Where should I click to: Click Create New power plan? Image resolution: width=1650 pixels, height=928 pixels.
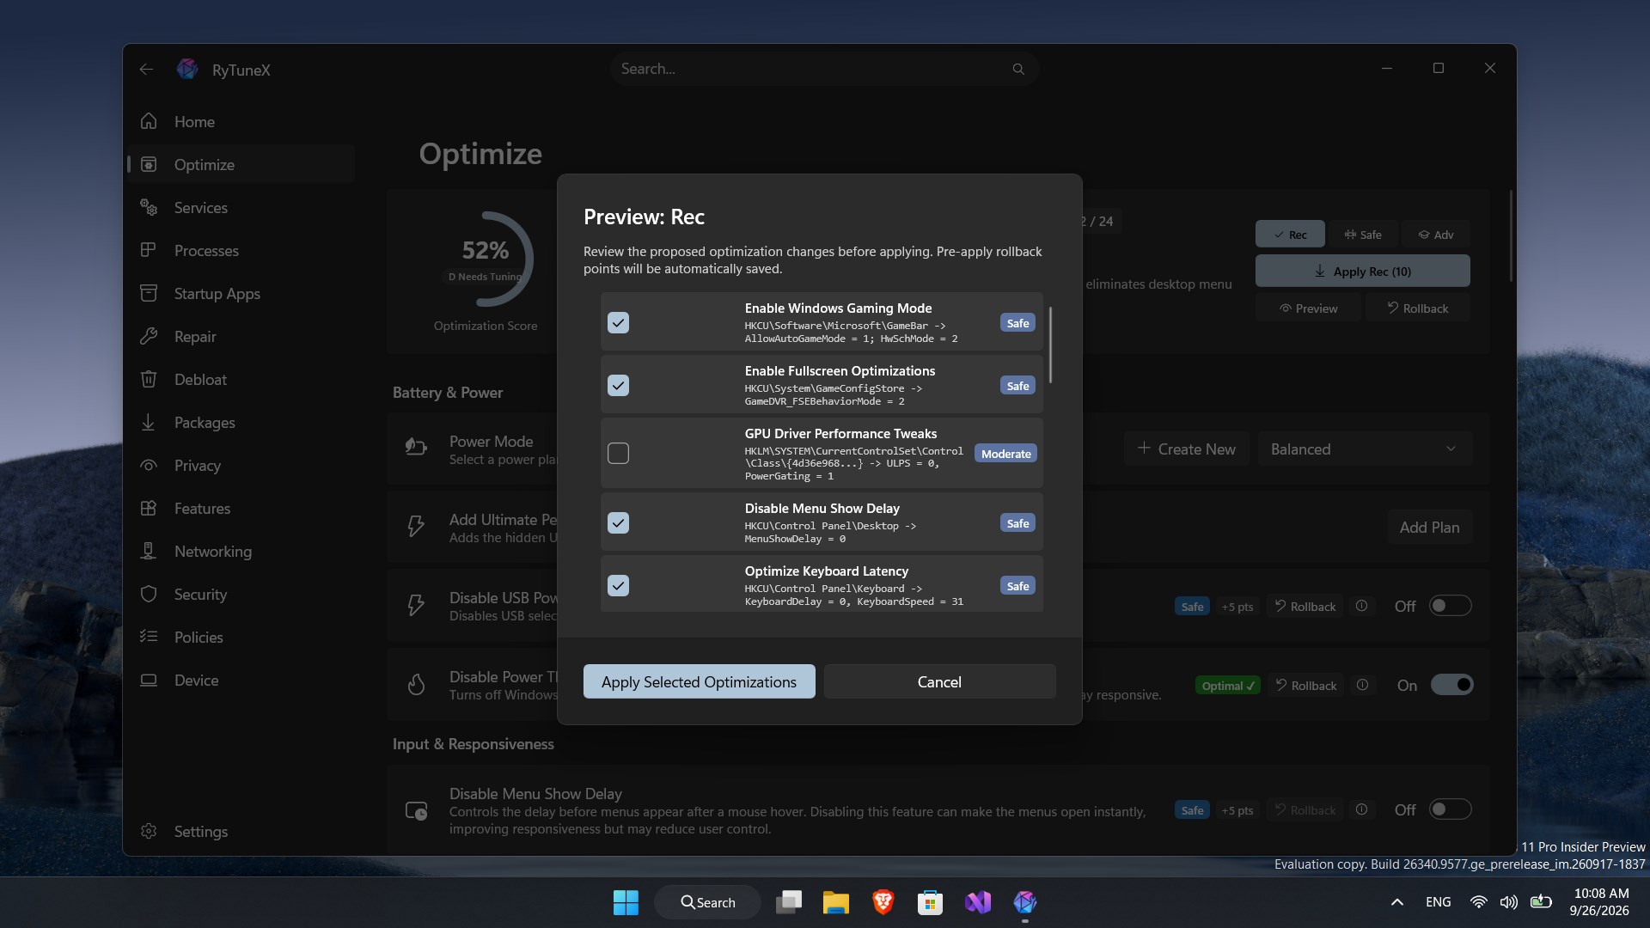pyautogui.click(x=1187, y=449)
